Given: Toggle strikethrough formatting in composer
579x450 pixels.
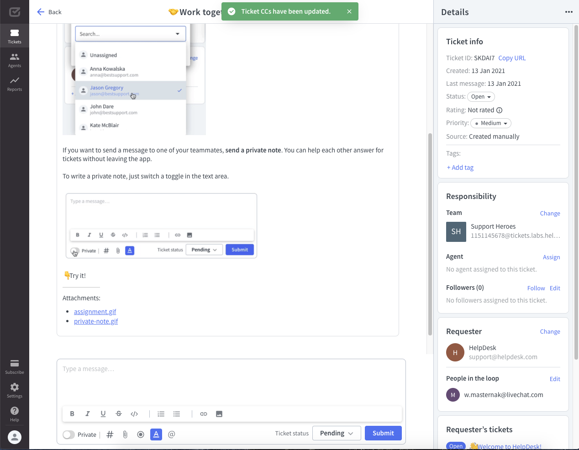Looking at the screenshot, I should tap(119, 413).
